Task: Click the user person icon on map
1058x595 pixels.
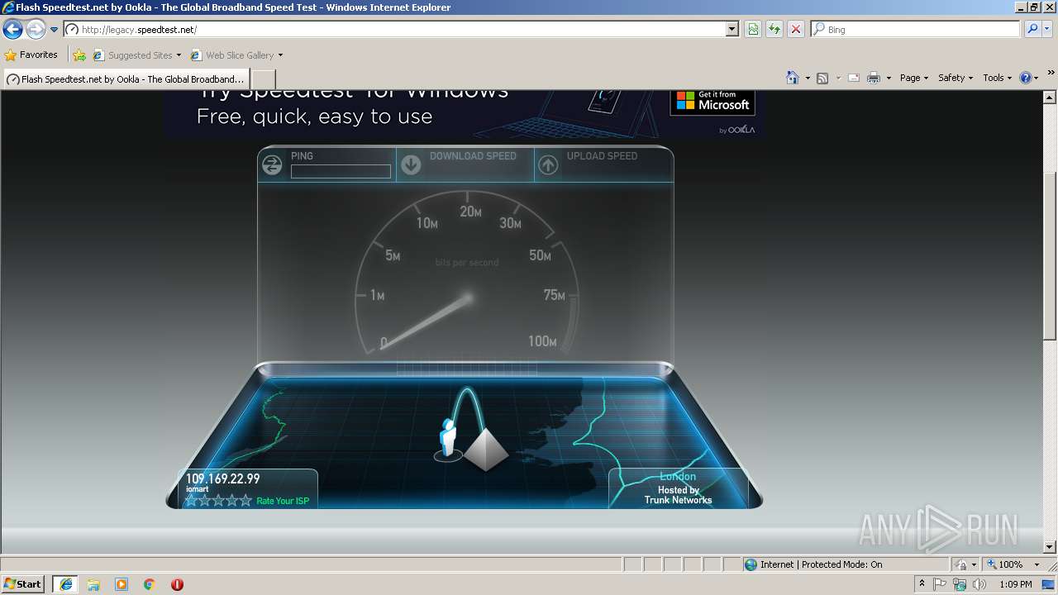Action: pyautogui.click(x=448, y=438)
